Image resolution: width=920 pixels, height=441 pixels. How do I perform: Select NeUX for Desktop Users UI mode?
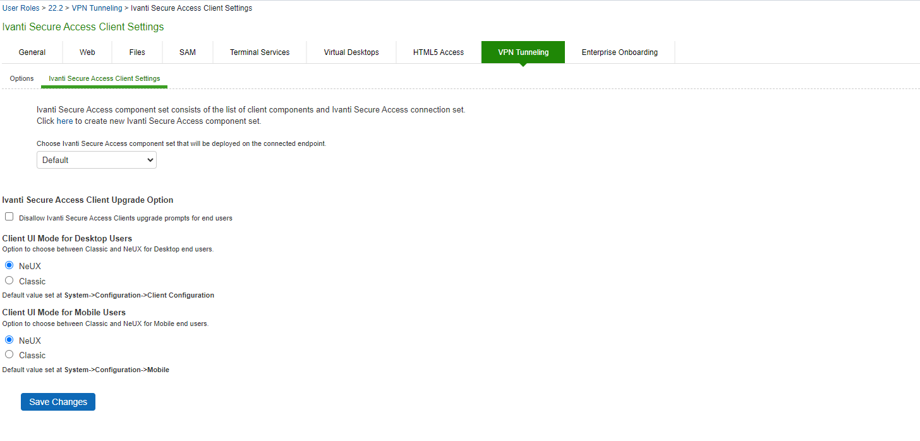9,265
